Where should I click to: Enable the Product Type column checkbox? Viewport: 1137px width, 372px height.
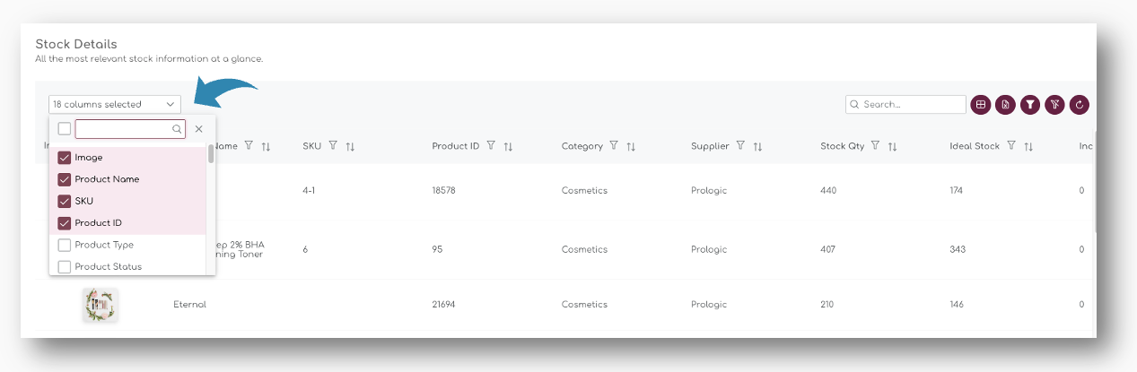tap(65, 245)
